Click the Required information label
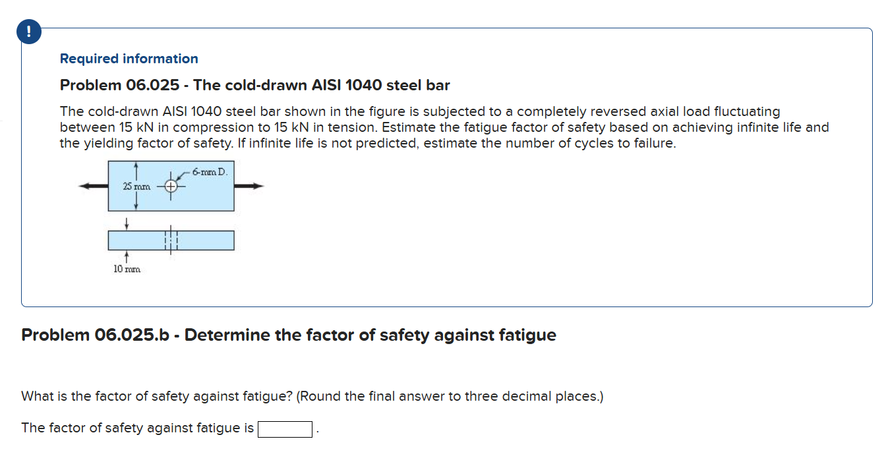Image resolution: width=886 pixels, height=466 pixels. (129, 59)
